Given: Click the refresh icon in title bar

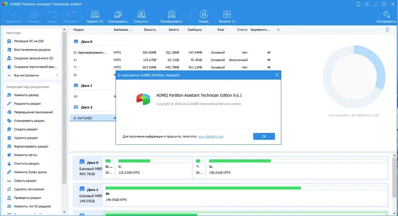Looking at the screenshot, I should [x=358, y=4].
